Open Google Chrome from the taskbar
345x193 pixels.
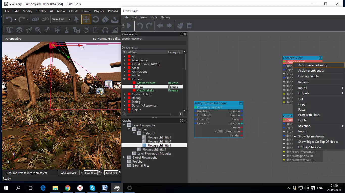pos(67,188)
